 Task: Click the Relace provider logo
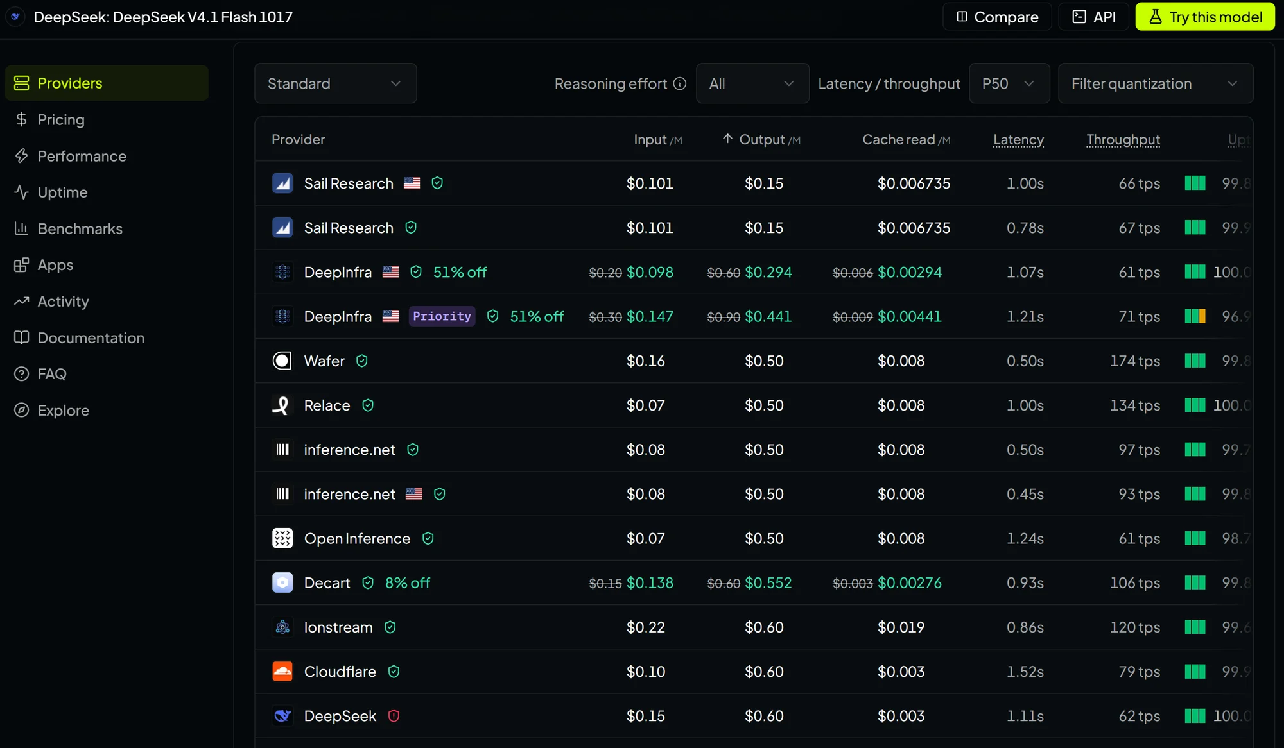[x=282, y=405]
